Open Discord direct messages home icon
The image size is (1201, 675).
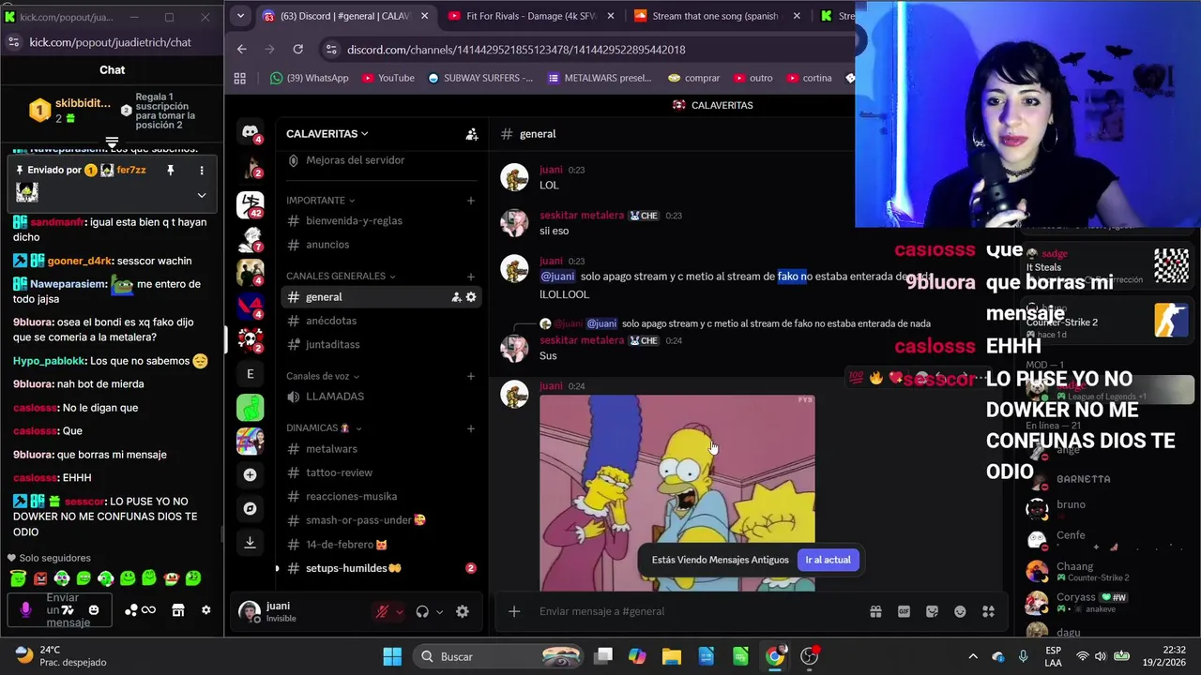coord(250,133)
